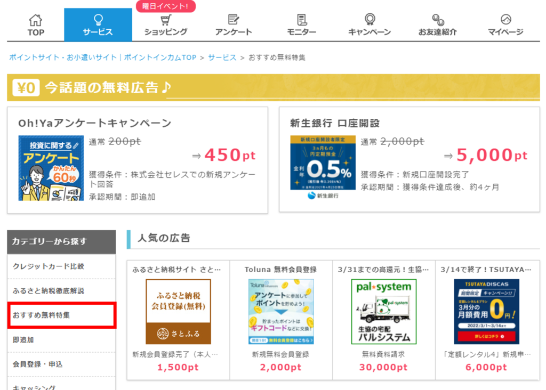
Task: Click the 無料資料請求 condition text
Action: pyautogui.click(x=383, y=354)
